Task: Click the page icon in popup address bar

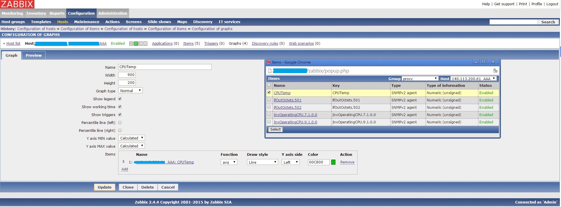Action: (x=270, y=71)
